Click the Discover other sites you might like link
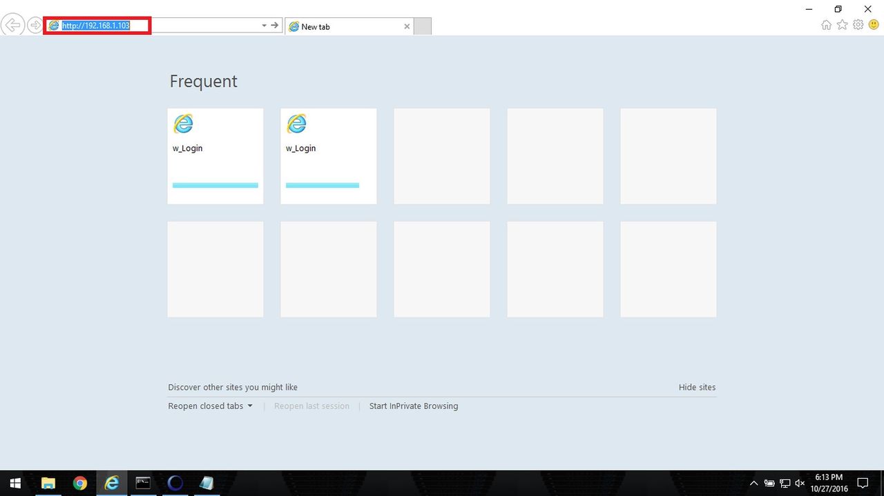The image size is (884, 496). 233,388
